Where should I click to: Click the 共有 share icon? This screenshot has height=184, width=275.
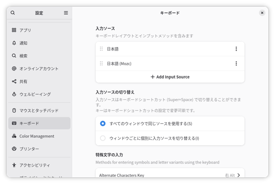click(x=14, y=81)
